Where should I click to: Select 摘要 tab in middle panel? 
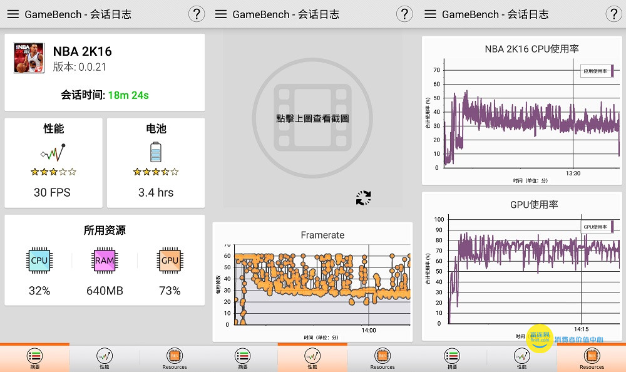click(x=243, y=358)
